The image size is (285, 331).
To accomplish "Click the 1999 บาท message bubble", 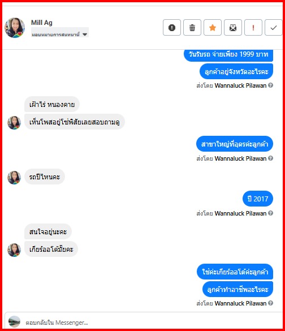I will point(228,55).
